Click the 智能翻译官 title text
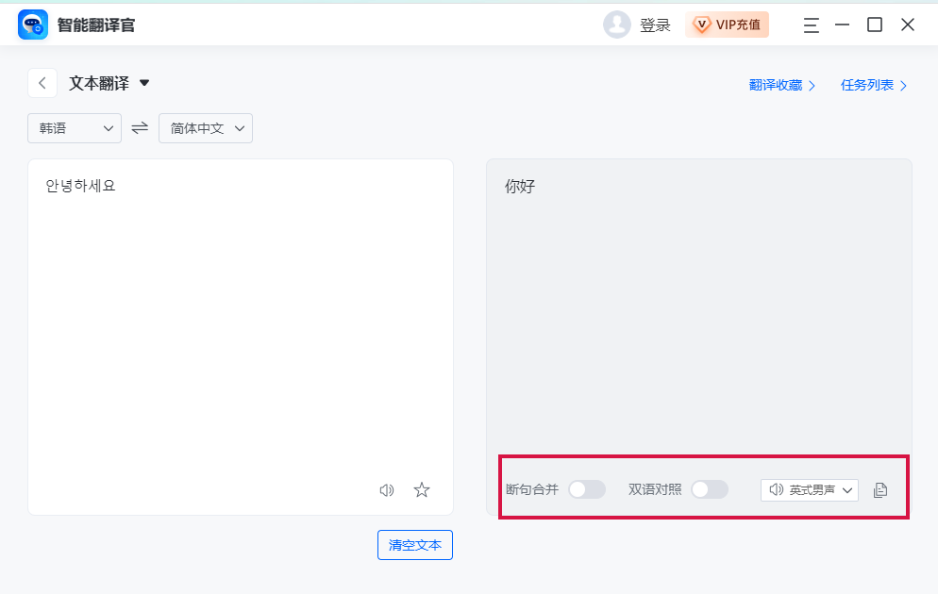The height and width of the screenshot is (594, 938). pos(96,25)
